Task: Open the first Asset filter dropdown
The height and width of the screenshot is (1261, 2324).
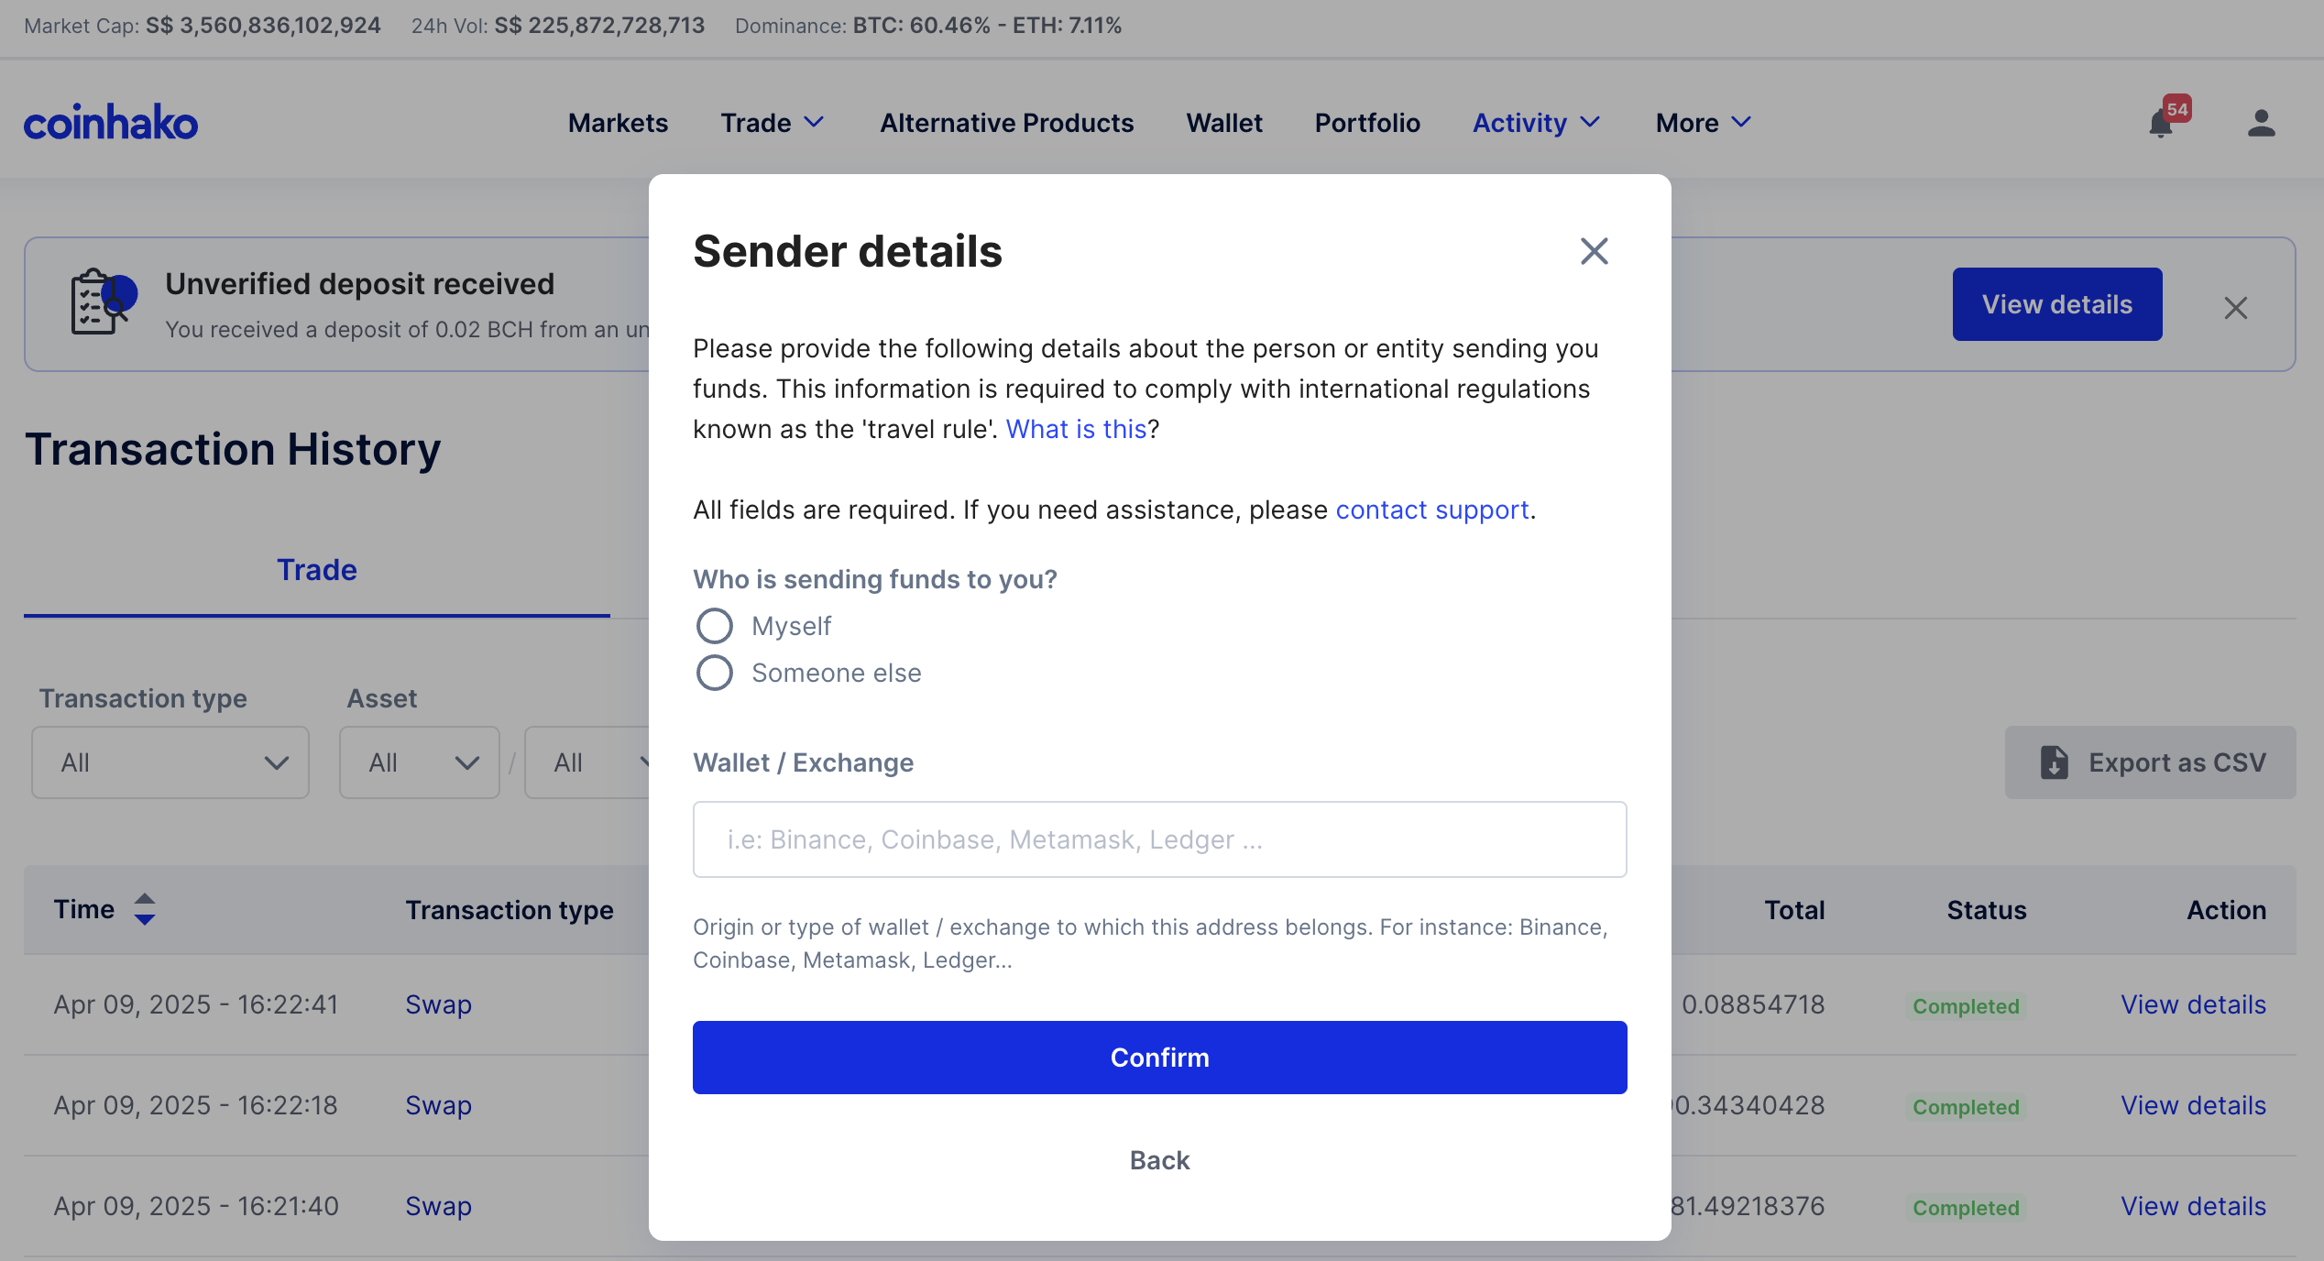Action: click(420, 762)
